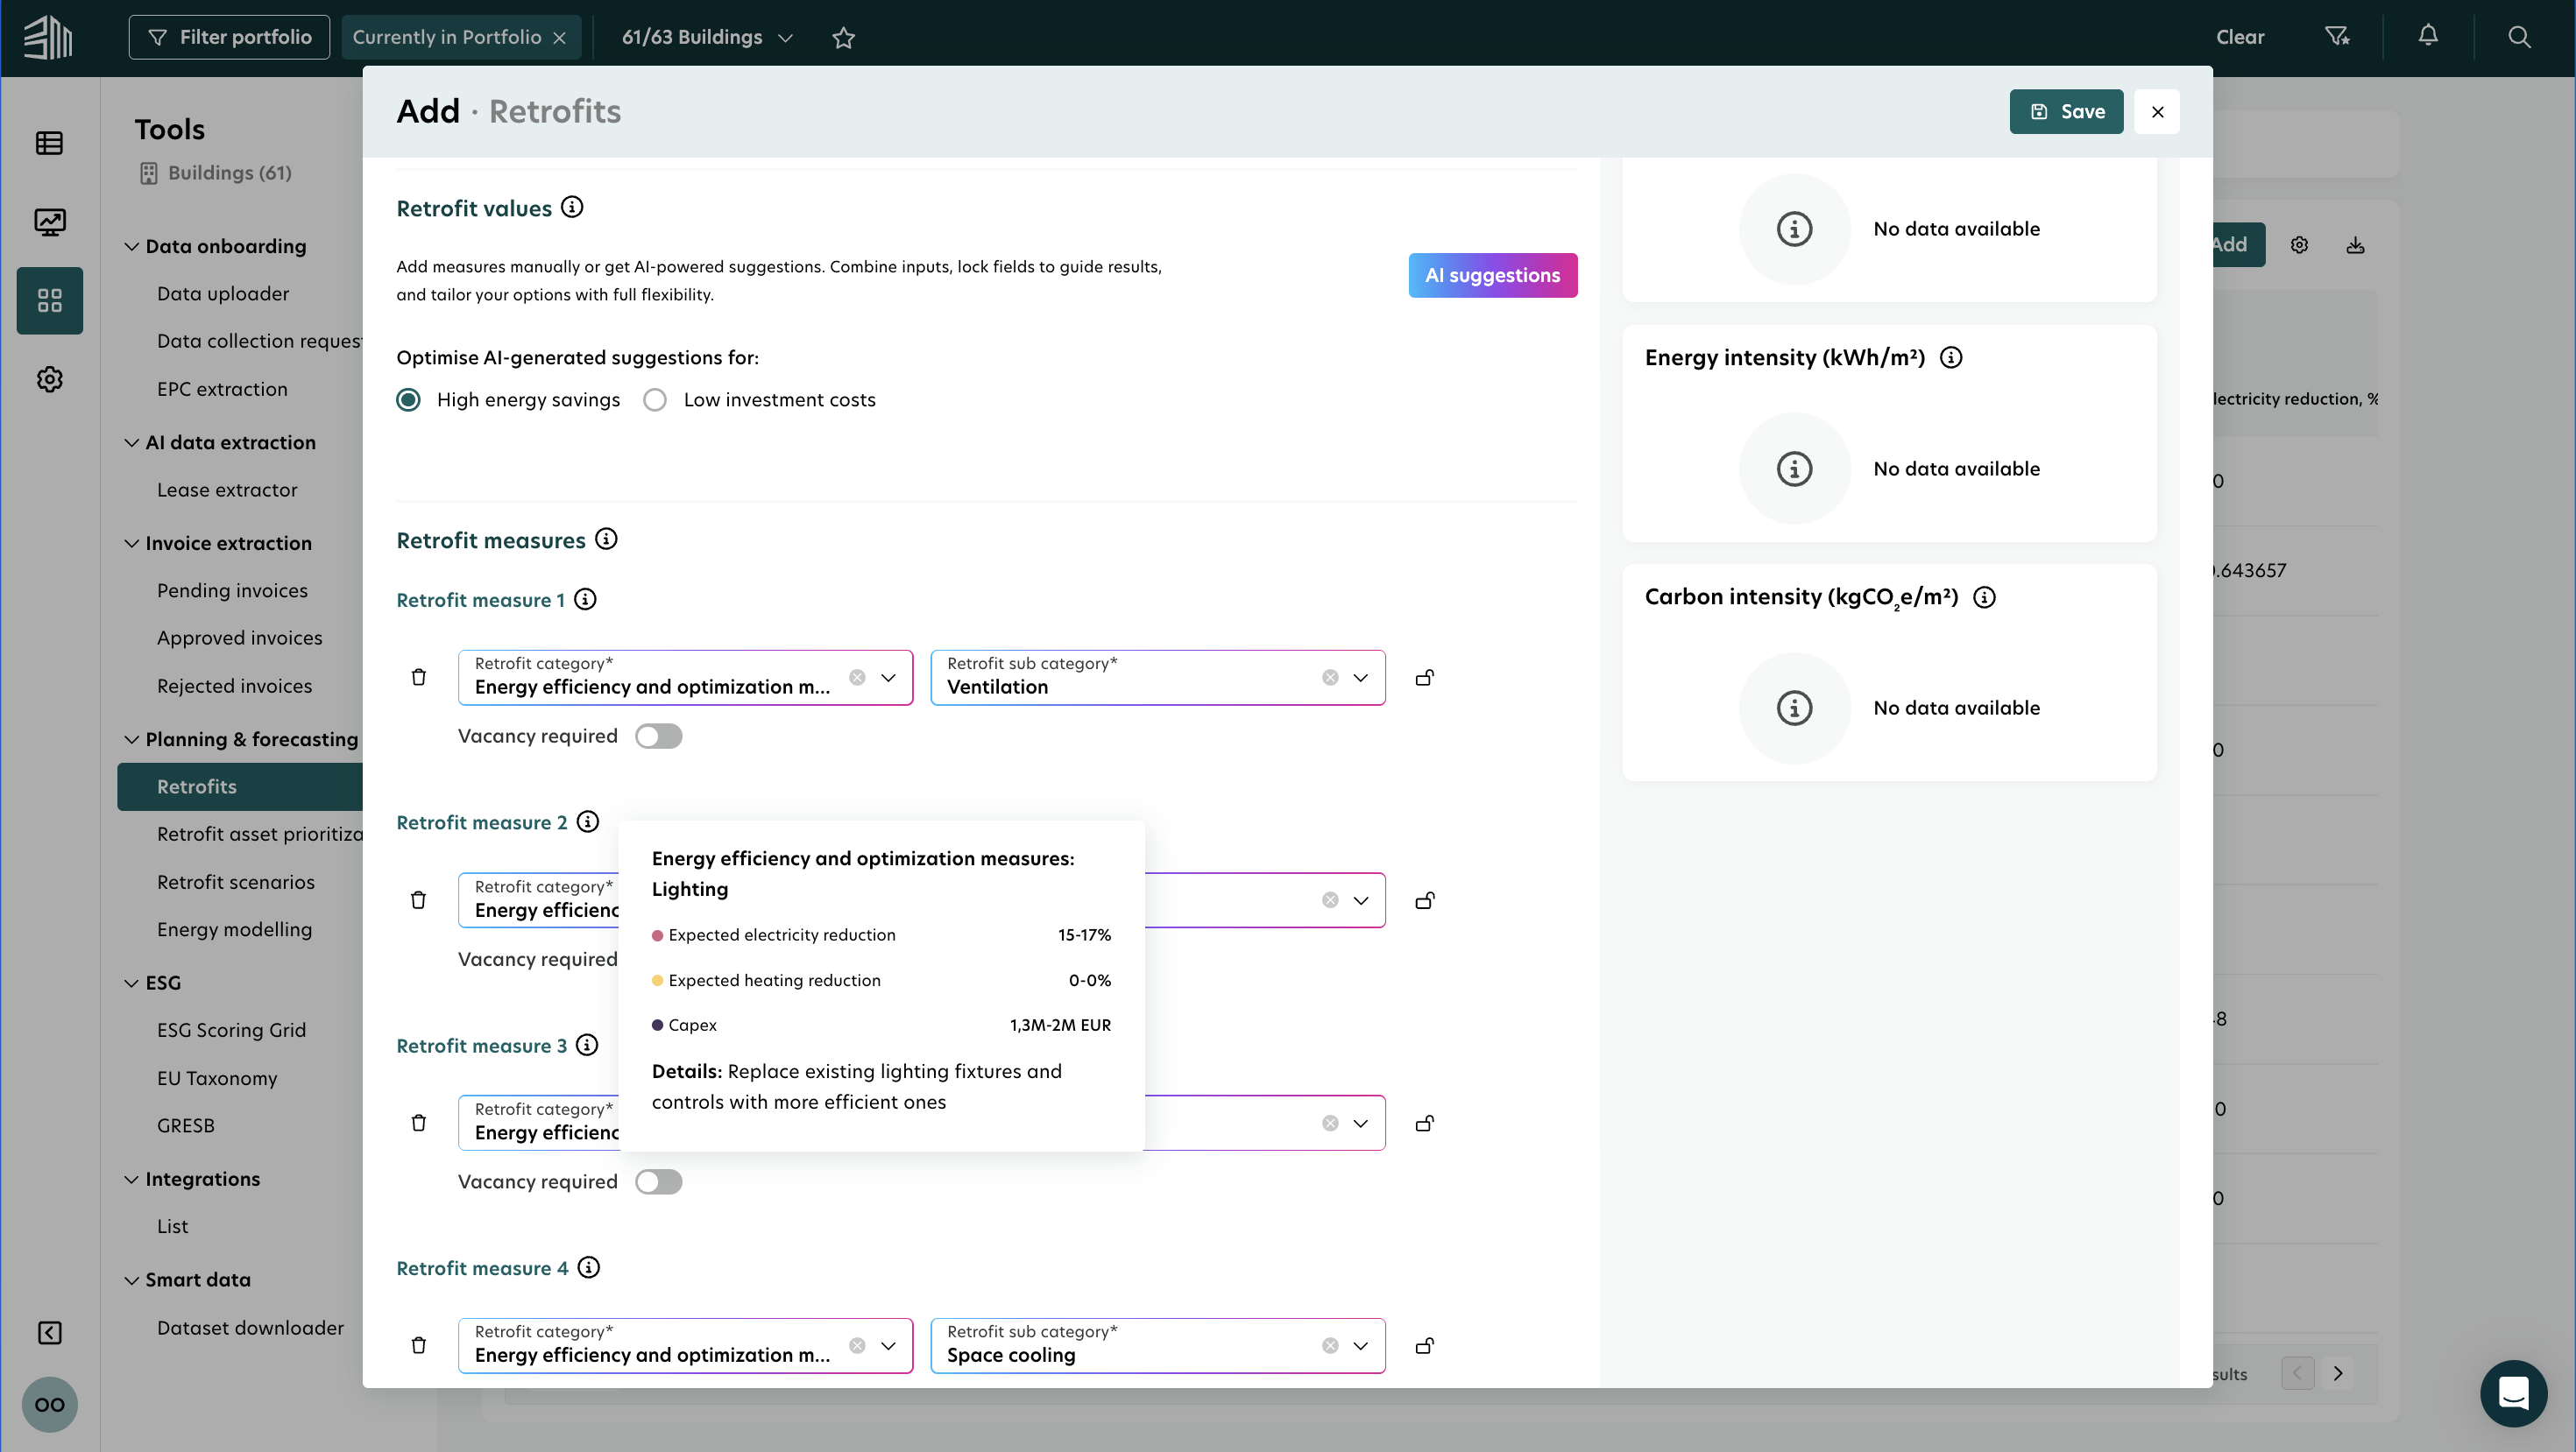Viewport: 2576px width, 1452px height.
Task: Click the favorite star icon
Action: point(843,38)
